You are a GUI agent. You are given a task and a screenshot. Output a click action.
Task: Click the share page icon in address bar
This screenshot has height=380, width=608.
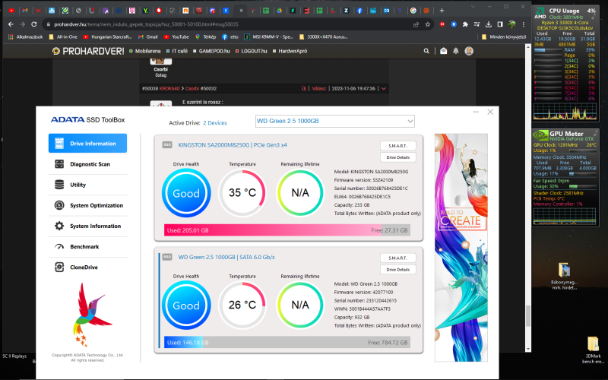416,24
